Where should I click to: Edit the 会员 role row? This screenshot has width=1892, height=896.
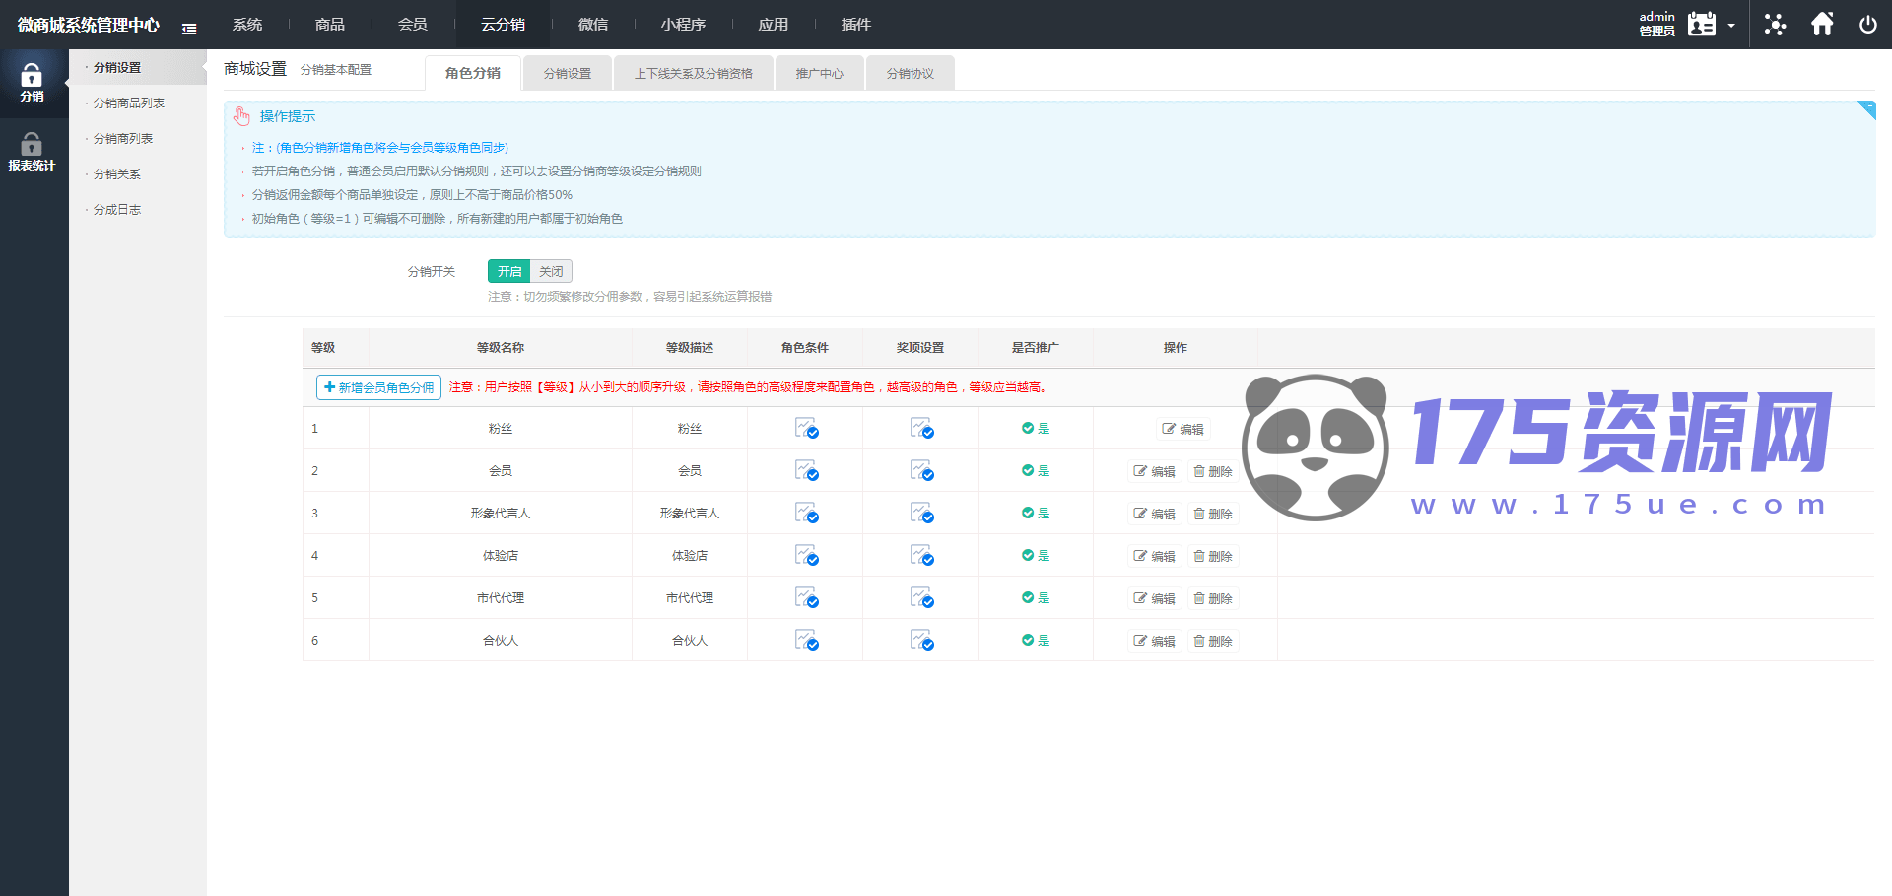click(1154, 471)
